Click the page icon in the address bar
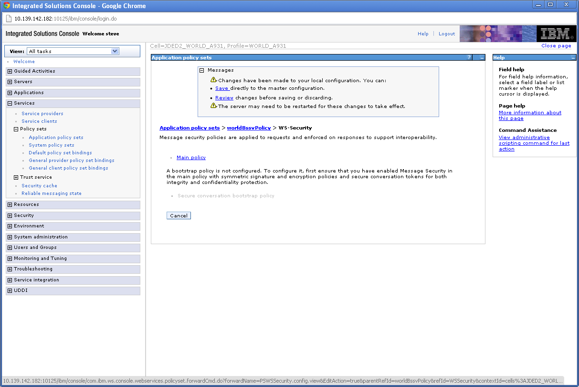 tap(8, 19)
